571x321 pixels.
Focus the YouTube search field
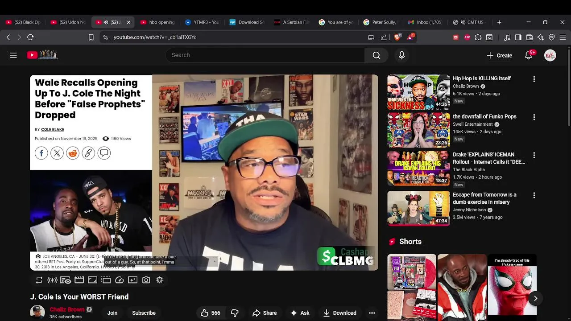coord(265,55)
